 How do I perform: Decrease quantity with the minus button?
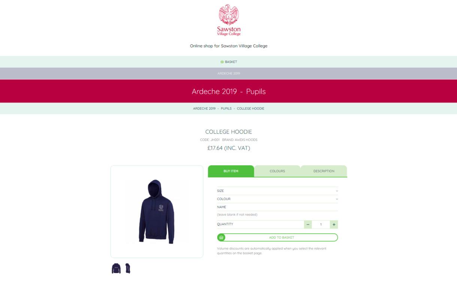pyautogui.click(x=308, y=224)
